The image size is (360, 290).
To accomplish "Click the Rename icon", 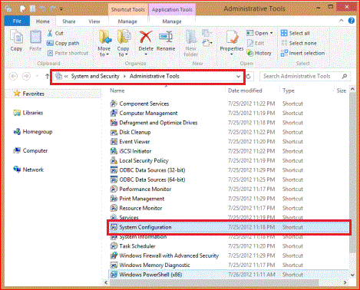I will click(166, 37).
